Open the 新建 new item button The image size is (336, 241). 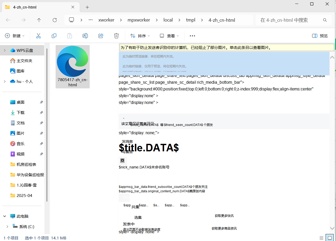pyautogui.click(x=15, y=36)
